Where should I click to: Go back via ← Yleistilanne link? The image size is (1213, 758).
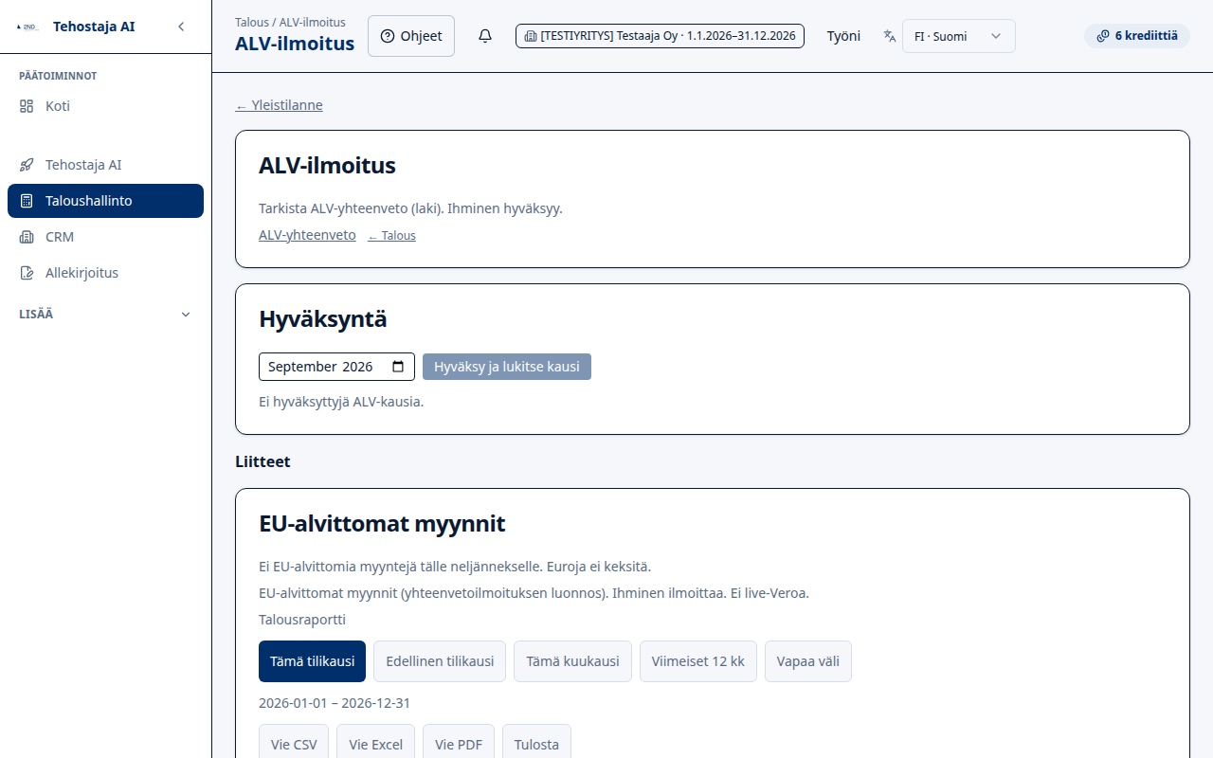point(280,105)
